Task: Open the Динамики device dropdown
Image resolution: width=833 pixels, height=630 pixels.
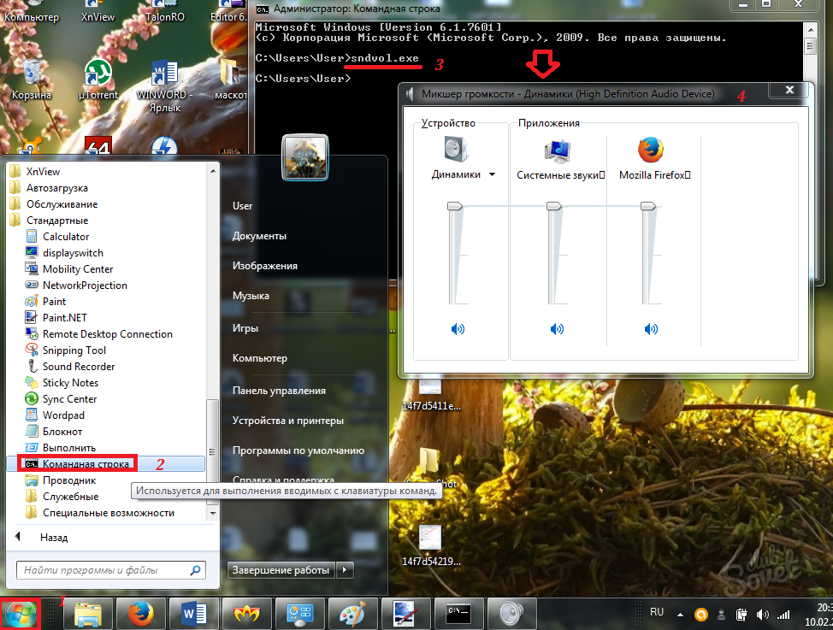Action: point(492,175)
